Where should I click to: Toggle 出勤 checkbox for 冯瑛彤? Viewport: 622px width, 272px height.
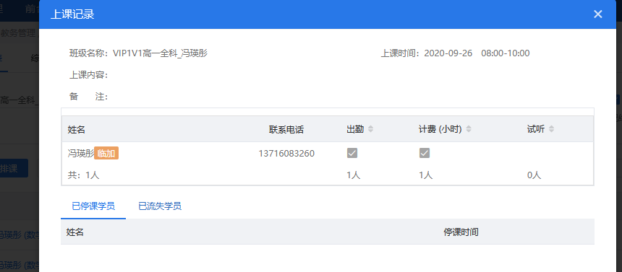352,153
